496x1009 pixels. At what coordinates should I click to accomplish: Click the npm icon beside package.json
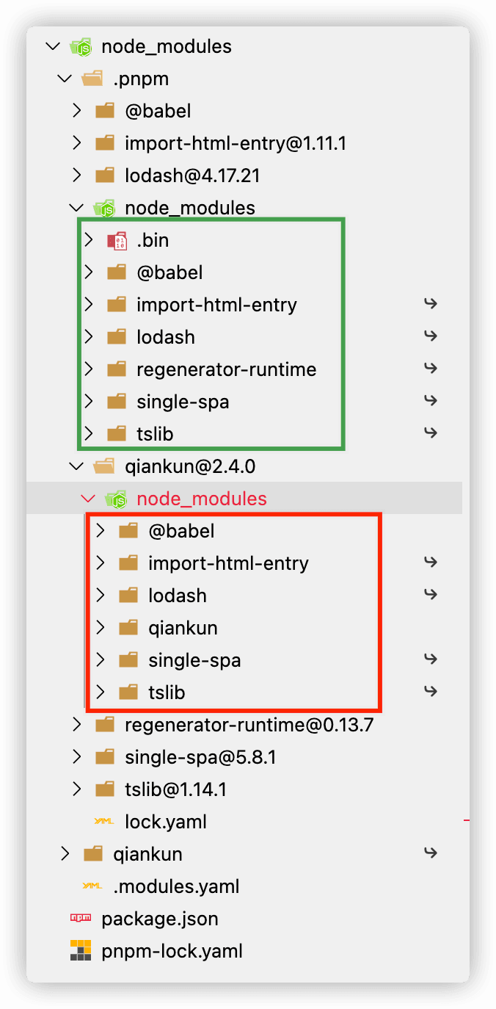coord(81,919)
